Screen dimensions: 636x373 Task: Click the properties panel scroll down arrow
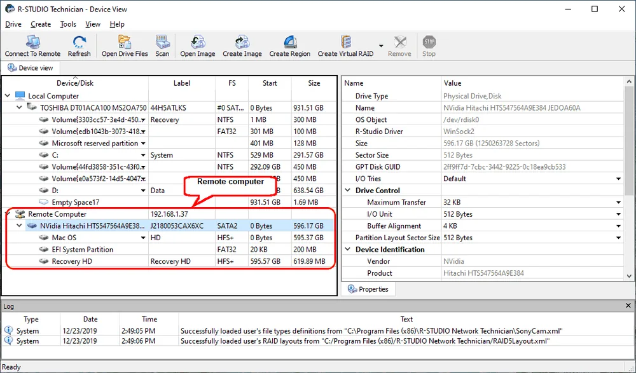[x=629, y=276]
